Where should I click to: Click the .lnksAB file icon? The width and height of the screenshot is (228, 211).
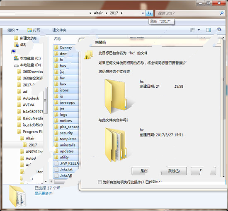pyautogui.click(x=56, y=175)
